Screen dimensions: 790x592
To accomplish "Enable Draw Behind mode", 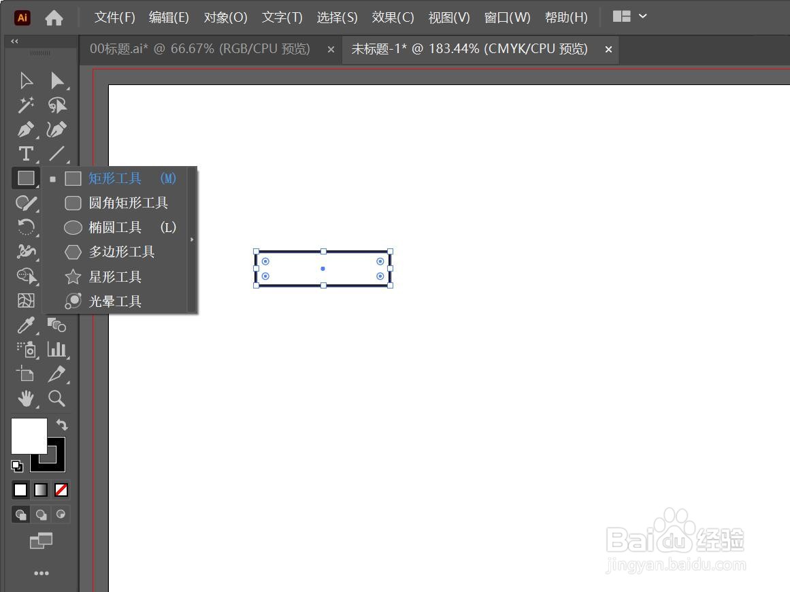I will pyautogui.click(x=41, y=514).
